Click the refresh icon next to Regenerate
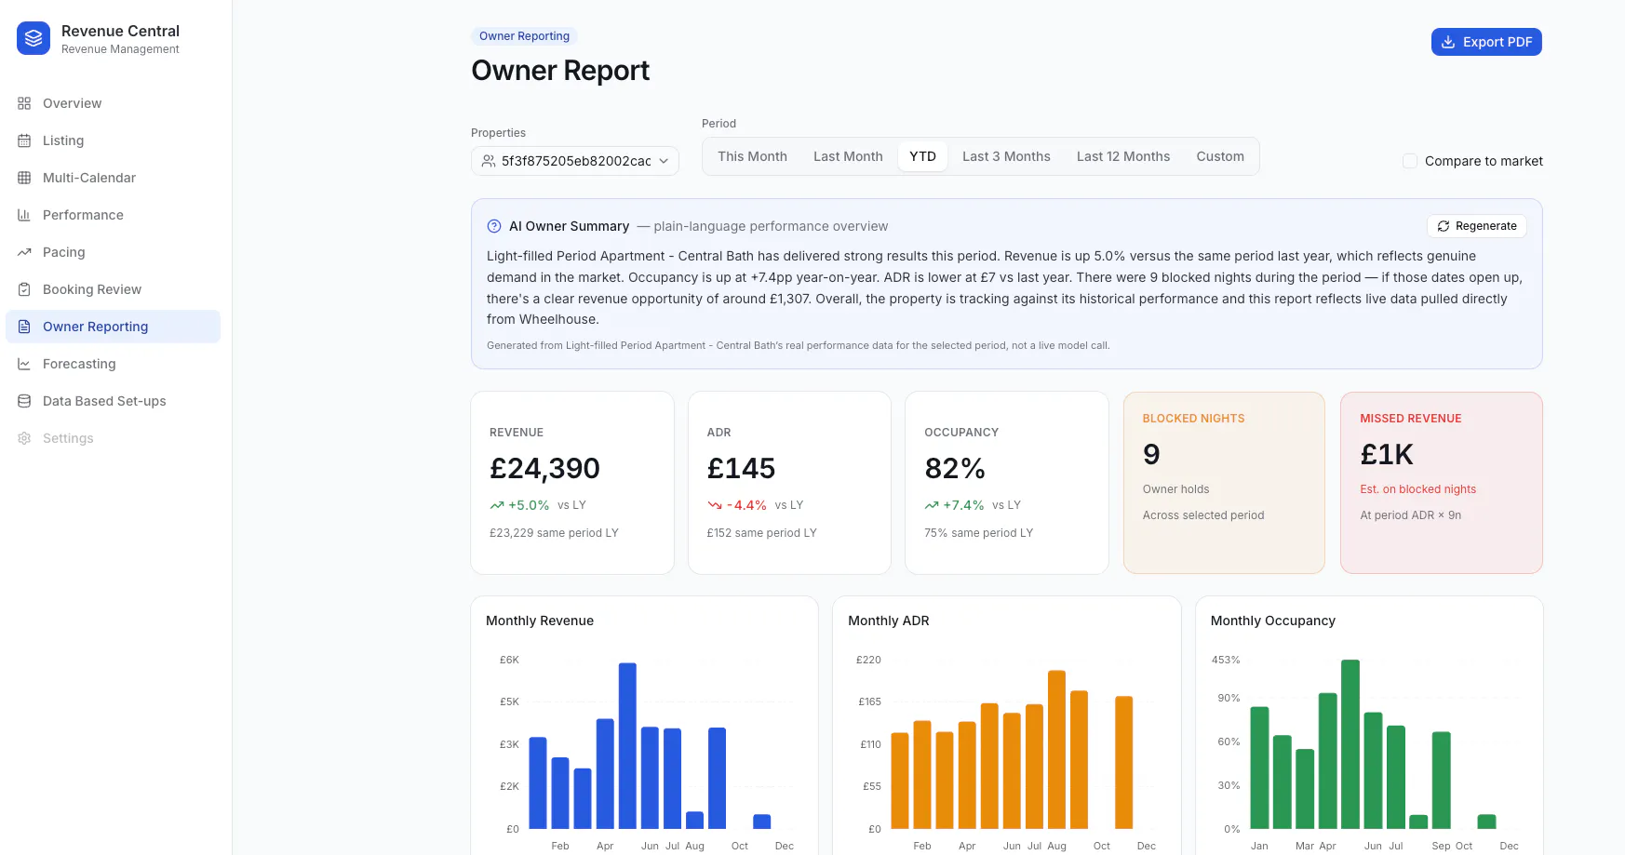This screenshot has height=855, width=1625. coord(1444,226)
